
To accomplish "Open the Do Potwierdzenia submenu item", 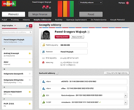I will click(99, 20).
